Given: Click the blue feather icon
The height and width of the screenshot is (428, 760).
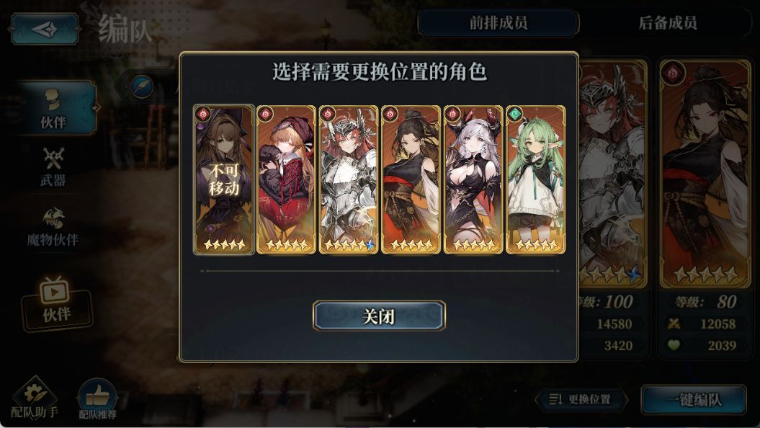Looking at the screenshot, I should [x=142, y=88].
